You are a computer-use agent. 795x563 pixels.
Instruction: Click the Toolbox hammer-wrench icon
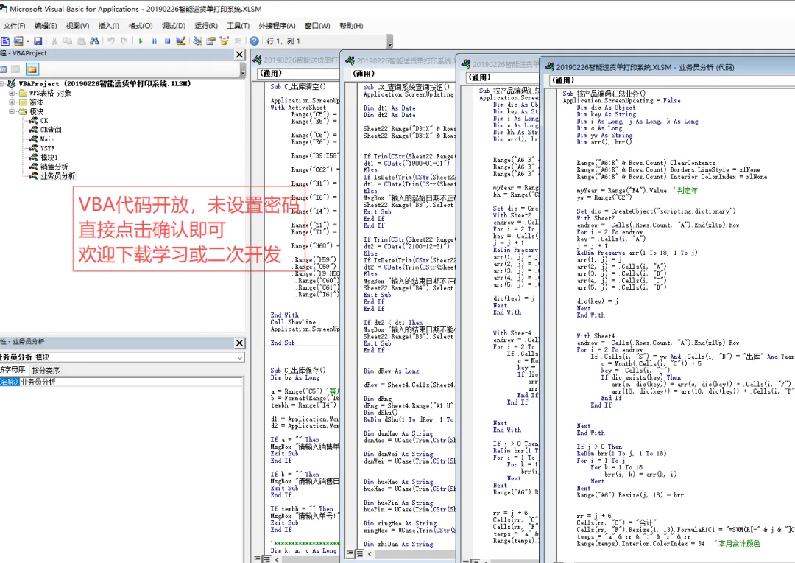(x=237, y=41)
